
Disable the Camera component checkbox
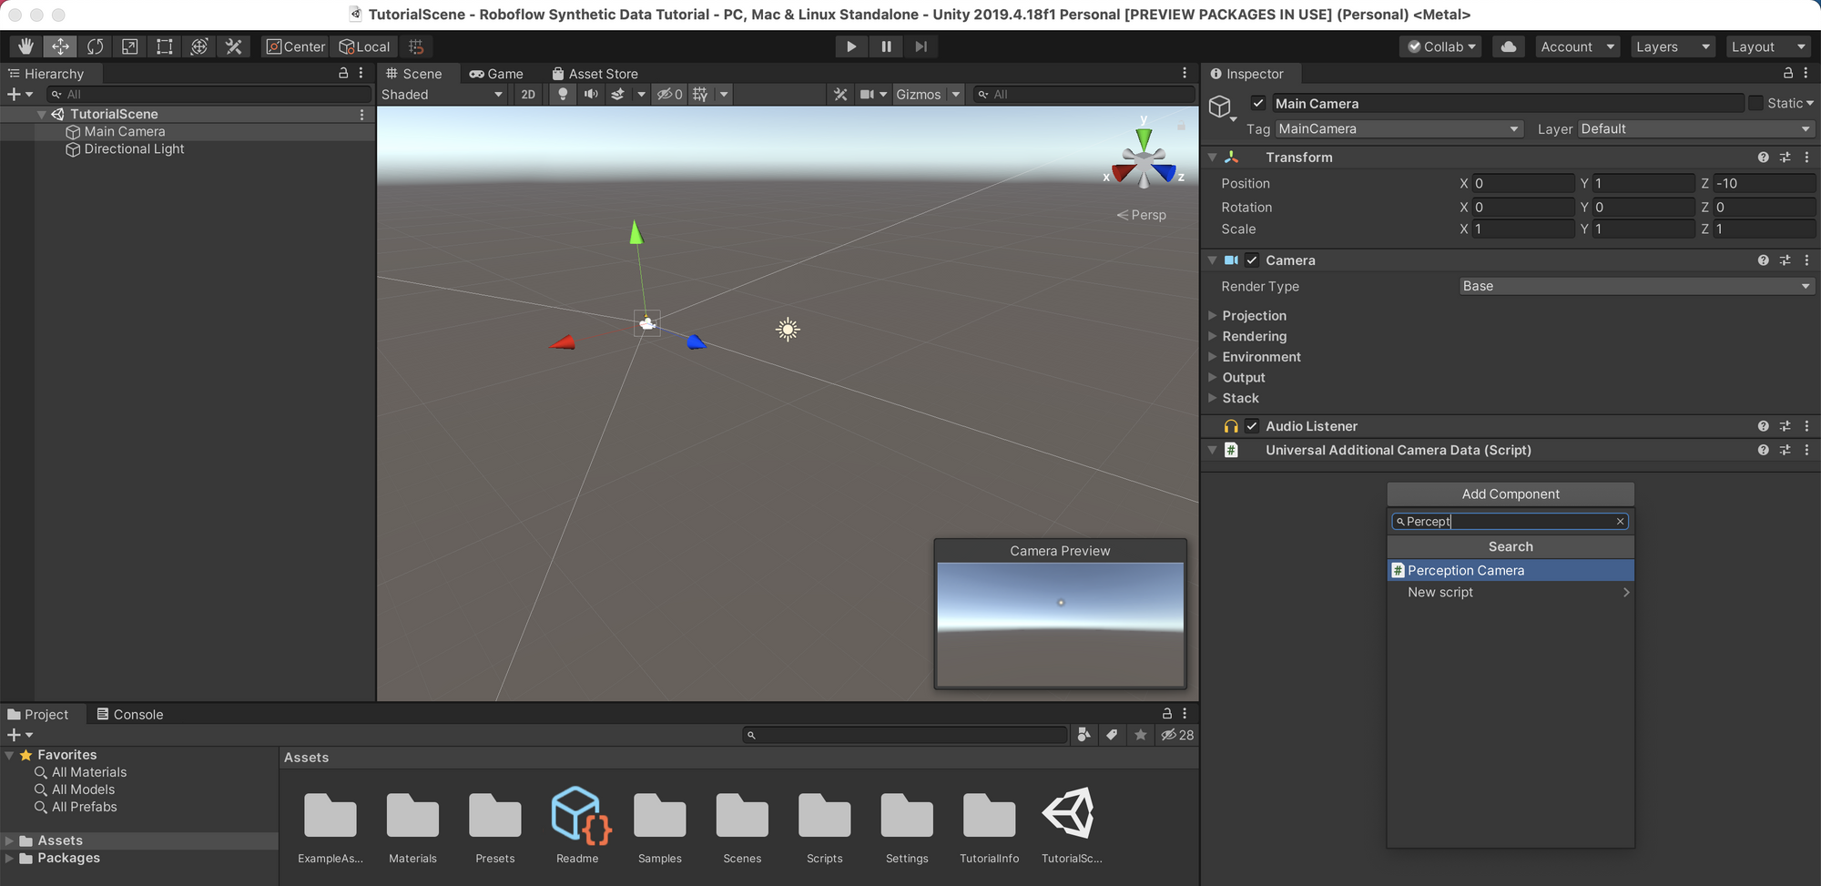1253,260
